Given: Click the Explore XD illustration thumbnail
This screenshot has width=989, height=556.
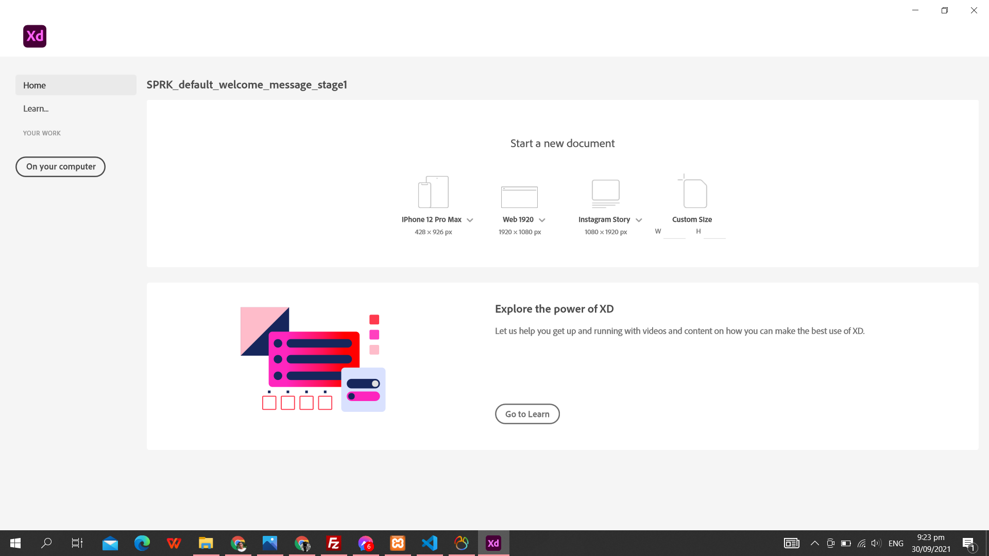Looking at the screenshot, I should point(313,359).
